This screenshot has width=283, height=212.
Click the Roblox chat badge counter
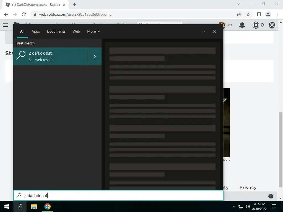271,196
